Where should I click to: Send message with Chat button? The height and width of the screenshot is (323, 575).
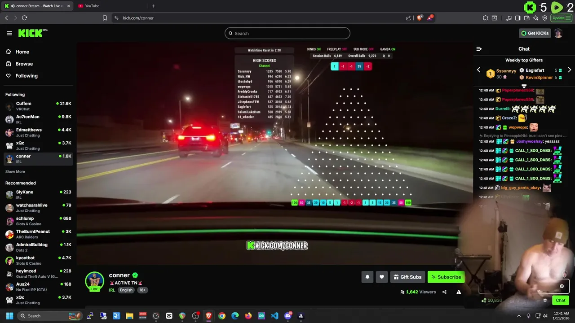click(561, 301)
